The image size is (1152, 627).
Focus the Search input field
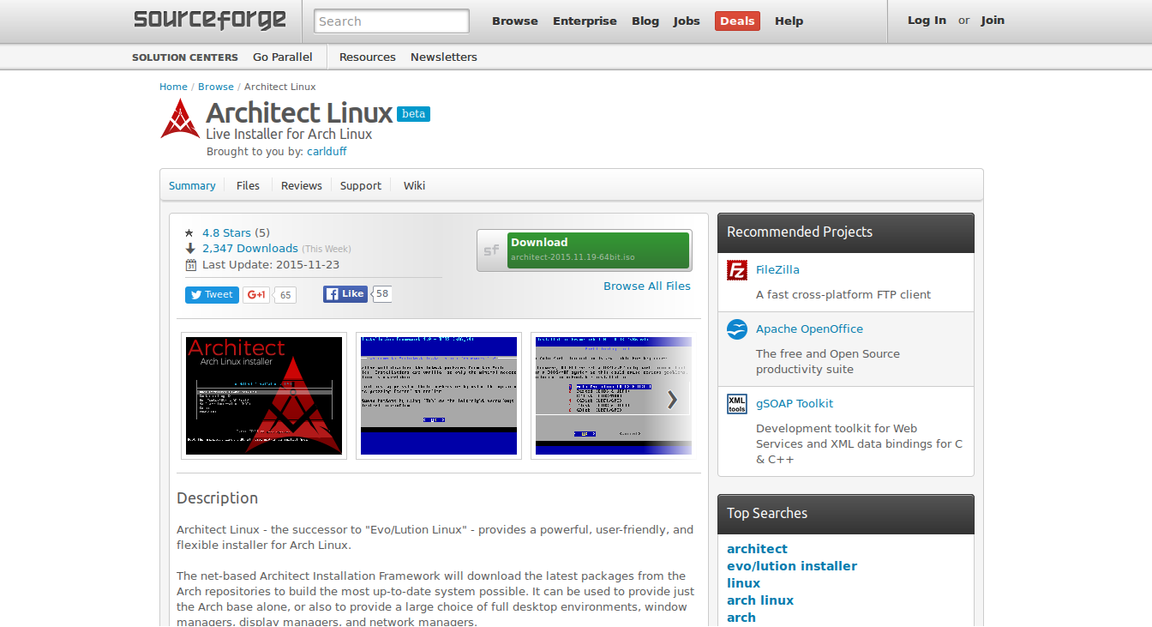[x=392, y=21]
